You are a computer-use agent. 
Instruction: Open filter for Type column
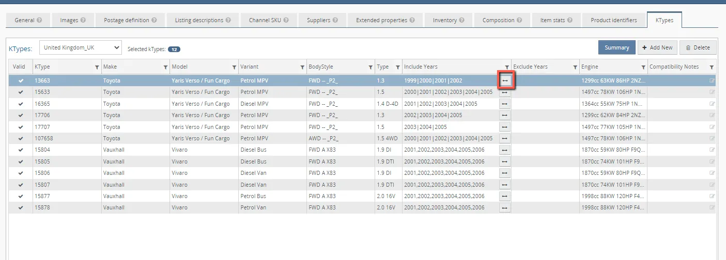(x=398, y=67)
